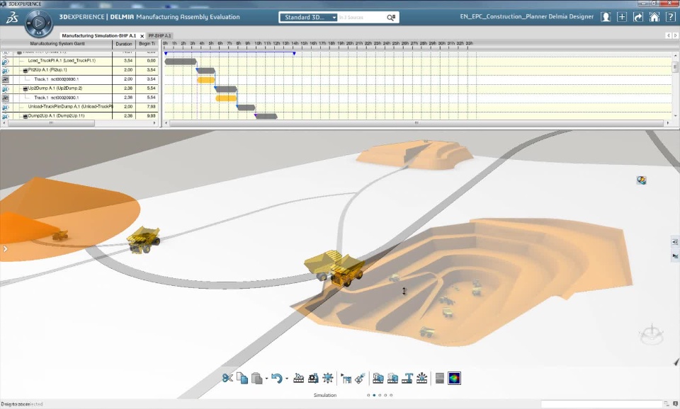Click the gray Load_TruckPI Gantt bar
680x409 pixels.
(181, 62)
